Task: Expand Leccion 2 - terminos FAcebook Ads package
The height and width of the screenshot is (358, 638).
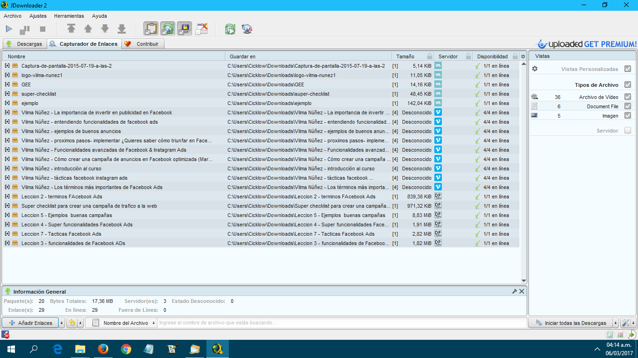Action: 7,197
